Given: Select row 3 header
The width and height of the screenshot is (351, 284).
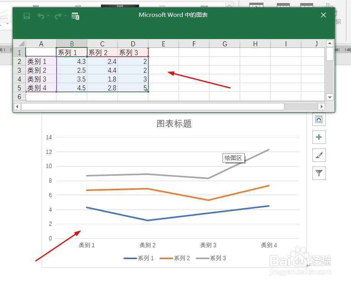Looking at the screenshot, I should [x=19, y=70].
